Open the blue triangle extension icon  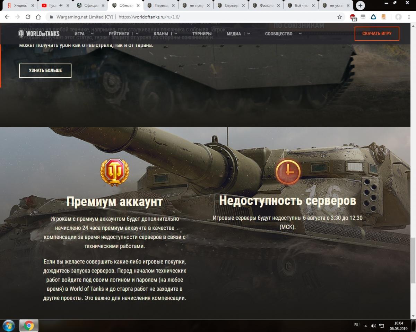pyautogui.click(x=374, y=17)
